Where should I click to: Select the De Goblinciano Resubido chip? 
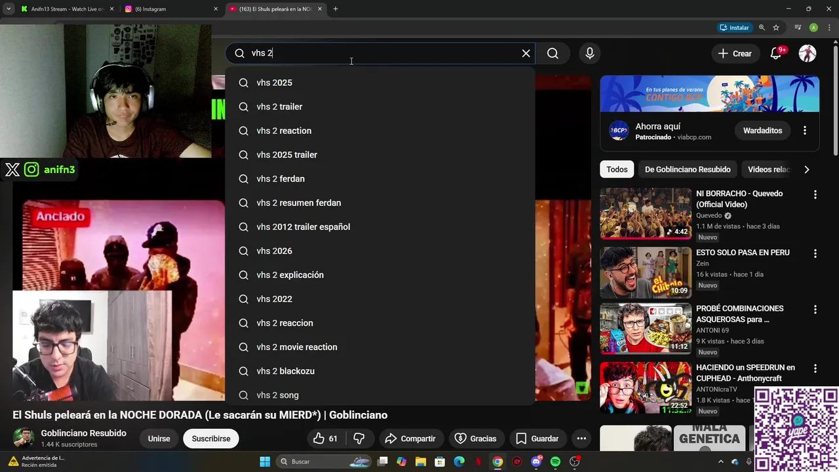(x=688, y=169)
